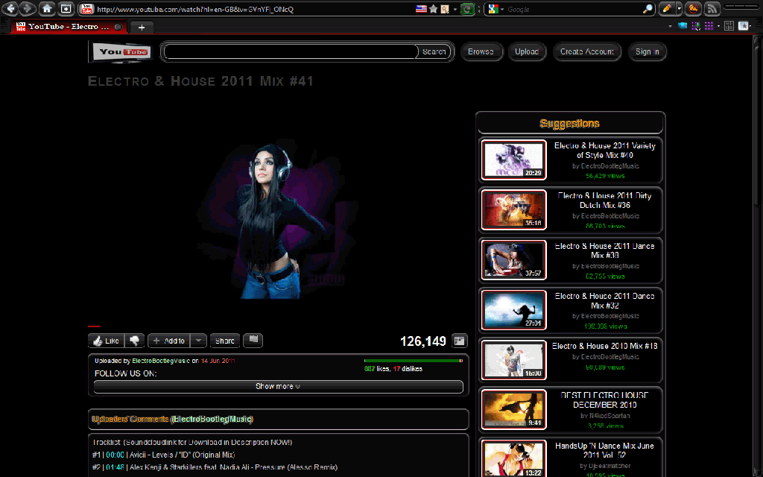Open thumbnail of Dance Mix #38 video
Image resolution: width=763 pixels, height=477 pixels.
tap(514, 260)
